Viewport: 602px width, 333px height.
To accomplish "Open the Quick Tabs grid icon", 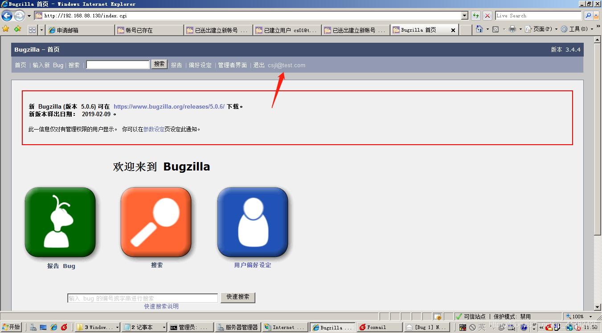I will 32,30.
